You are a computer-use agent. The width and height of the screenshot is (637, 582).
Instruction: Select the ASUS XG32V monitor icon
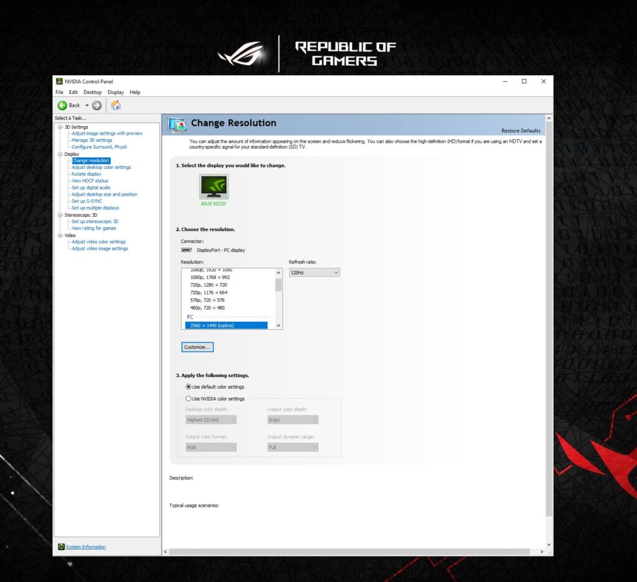pyautogui.click(x=214, y=186)
